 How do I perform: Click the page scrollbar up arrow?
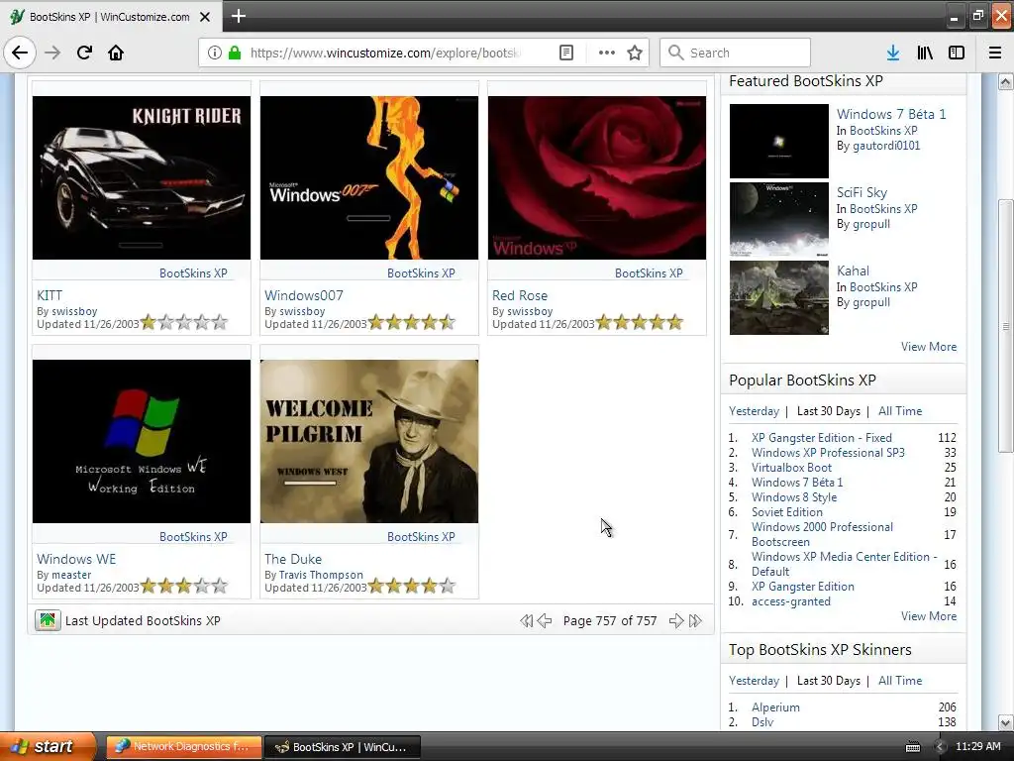1005,81
